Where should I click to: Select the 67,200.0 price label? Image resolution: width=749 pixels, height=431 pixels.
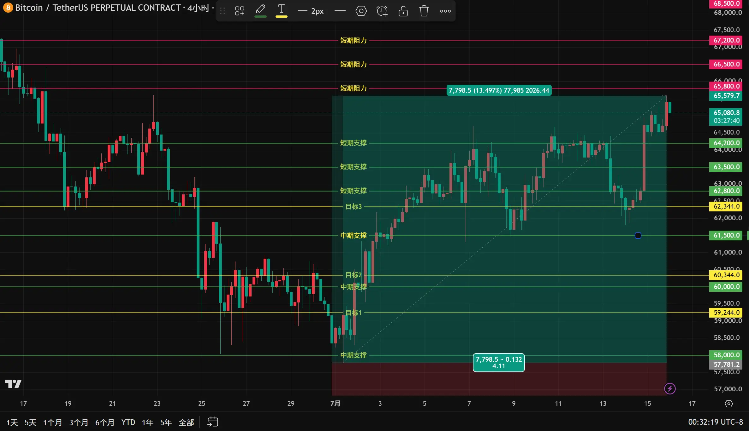tap(726, 40)
